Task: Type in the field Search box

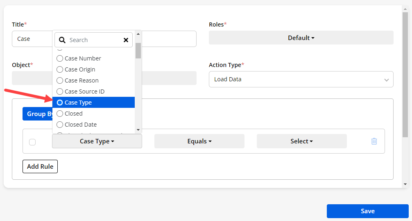Action: tap(94, 40)
